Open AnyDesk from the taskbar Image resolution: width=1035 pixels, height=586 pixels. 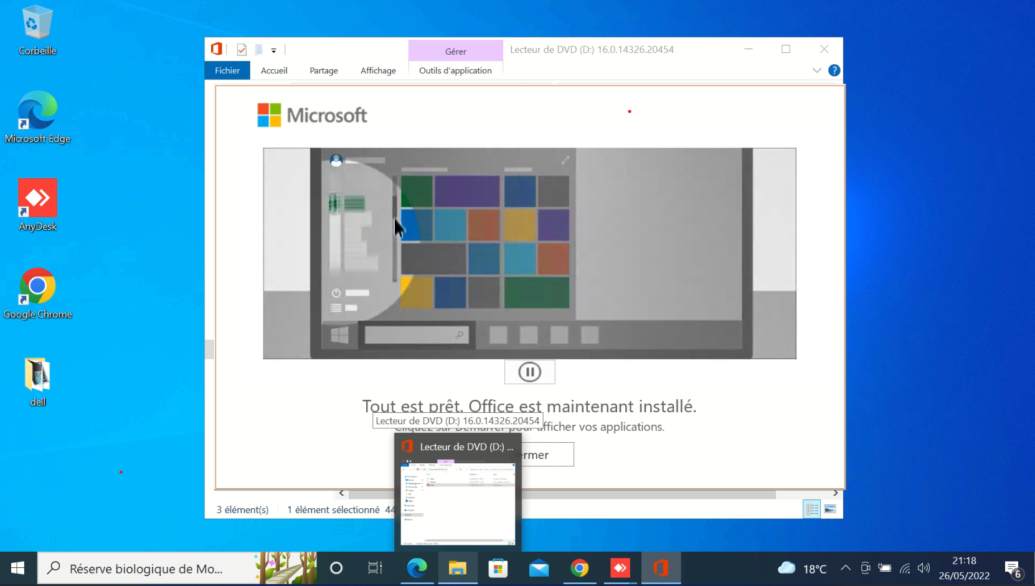[x=620, y=568]
